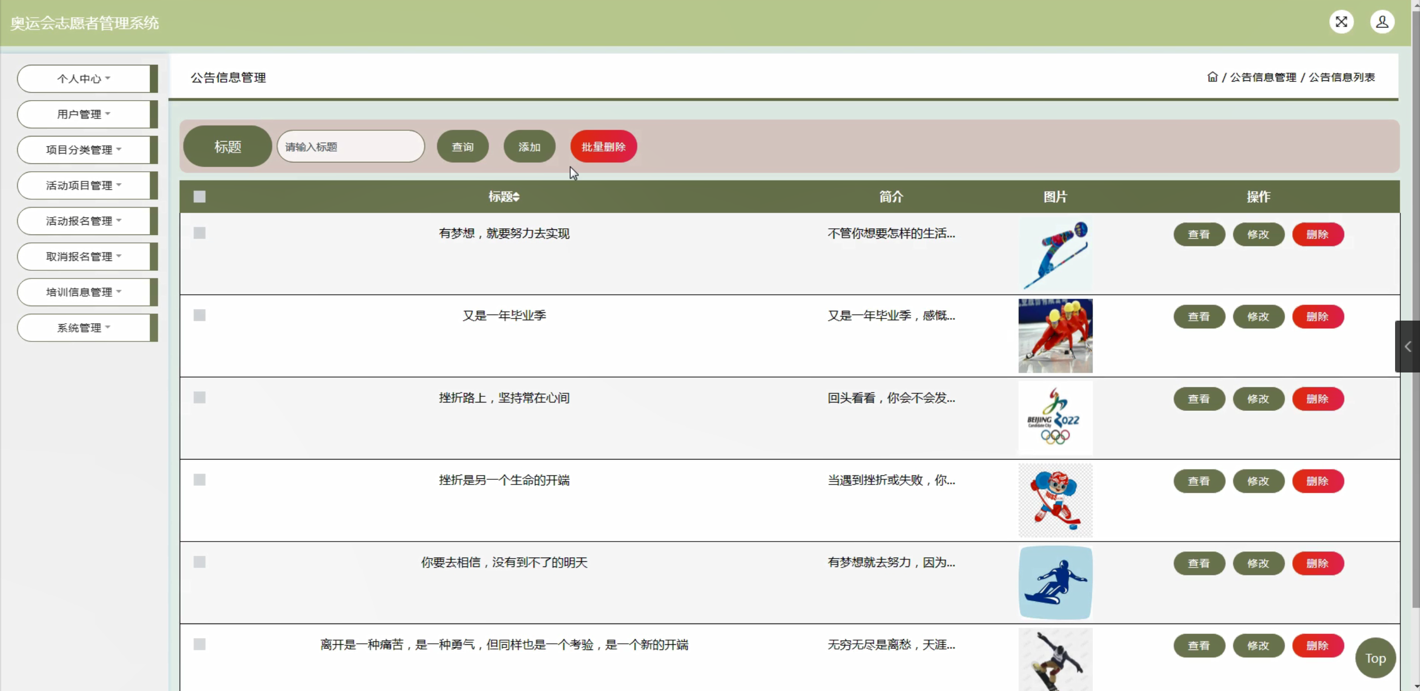This screenshot has width=1420, height=691.
Task: Click the round Top button
Action: [1375, 658]
